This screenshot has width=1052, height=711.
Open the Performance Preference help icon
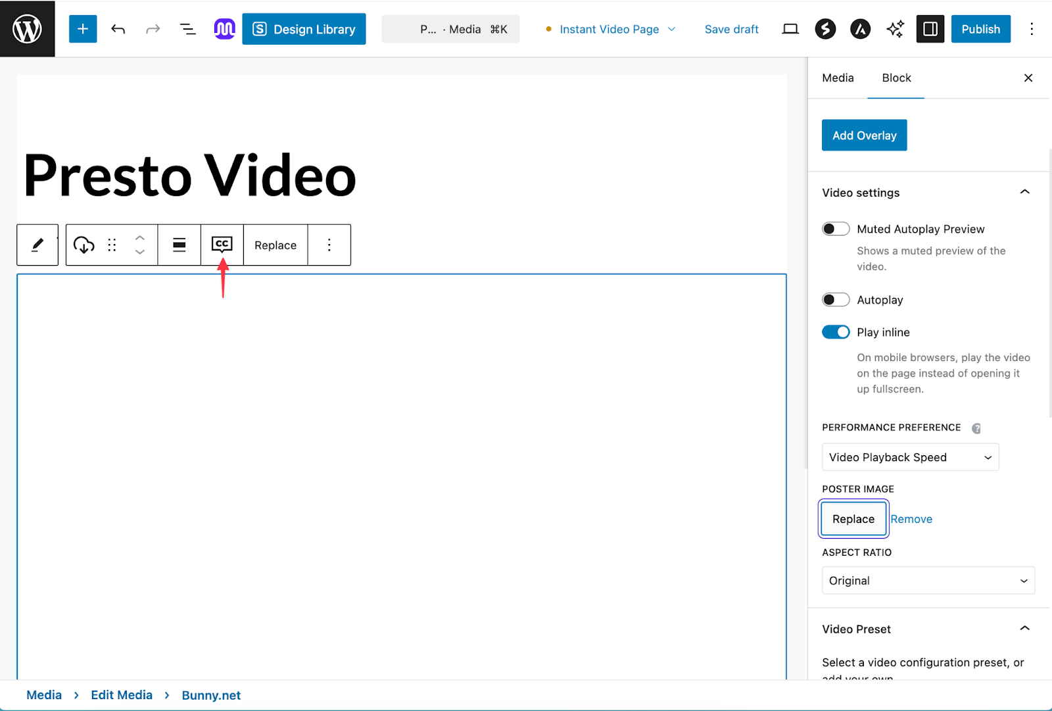[x=976, y=428]
